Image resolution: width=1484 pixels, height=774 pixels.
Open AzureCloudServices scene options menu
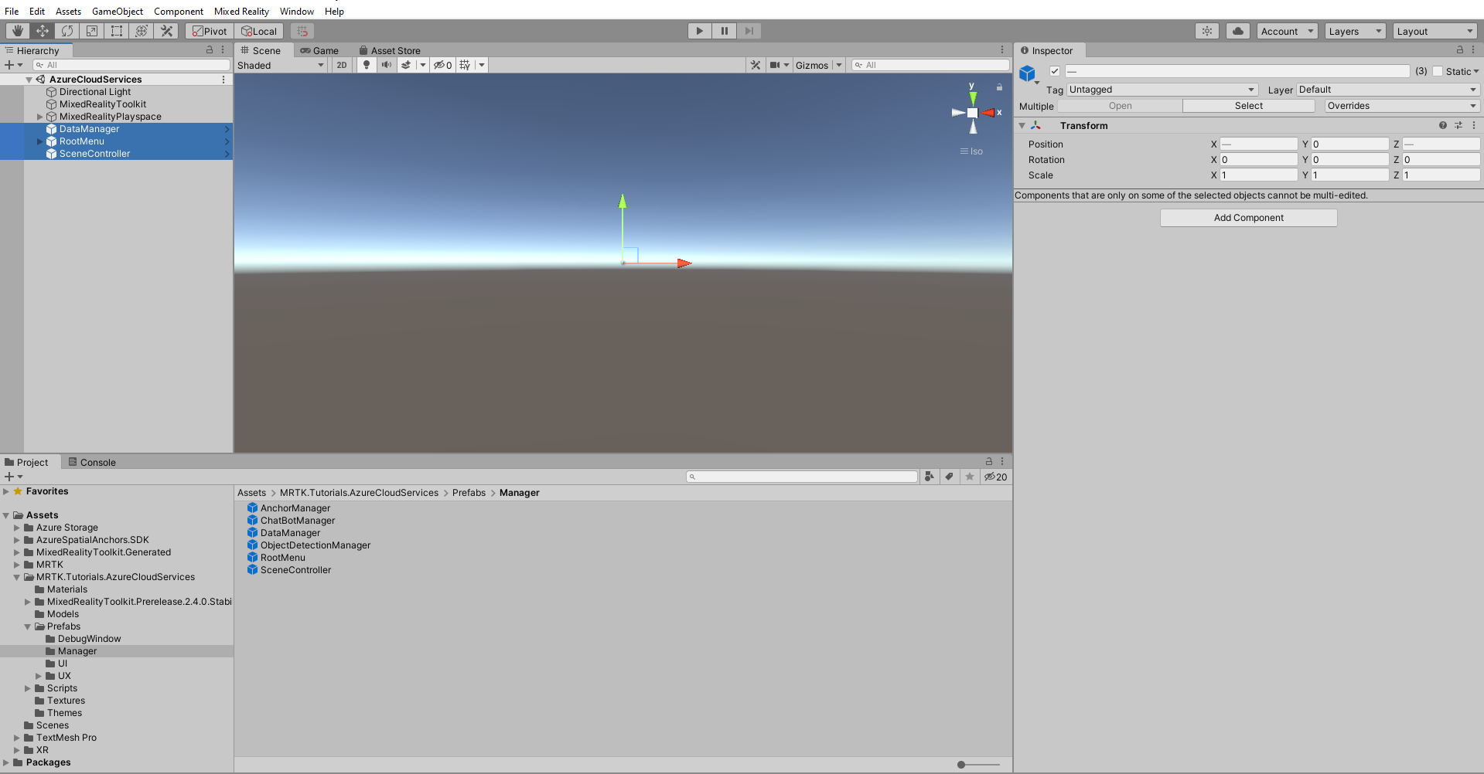click(x=223, y=79)
